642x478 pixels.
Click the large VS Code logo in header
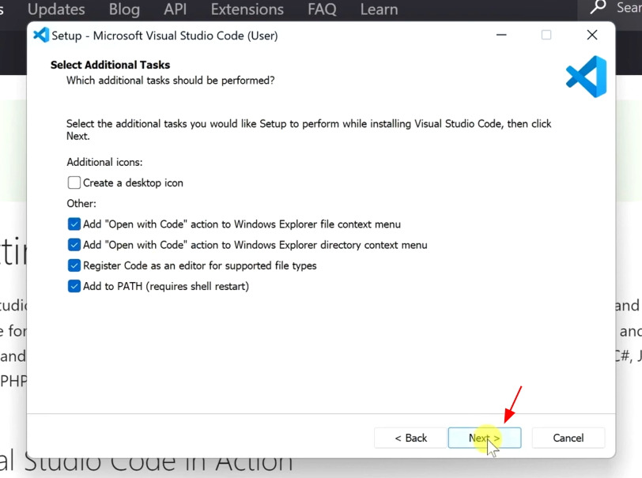coord(587,77)
